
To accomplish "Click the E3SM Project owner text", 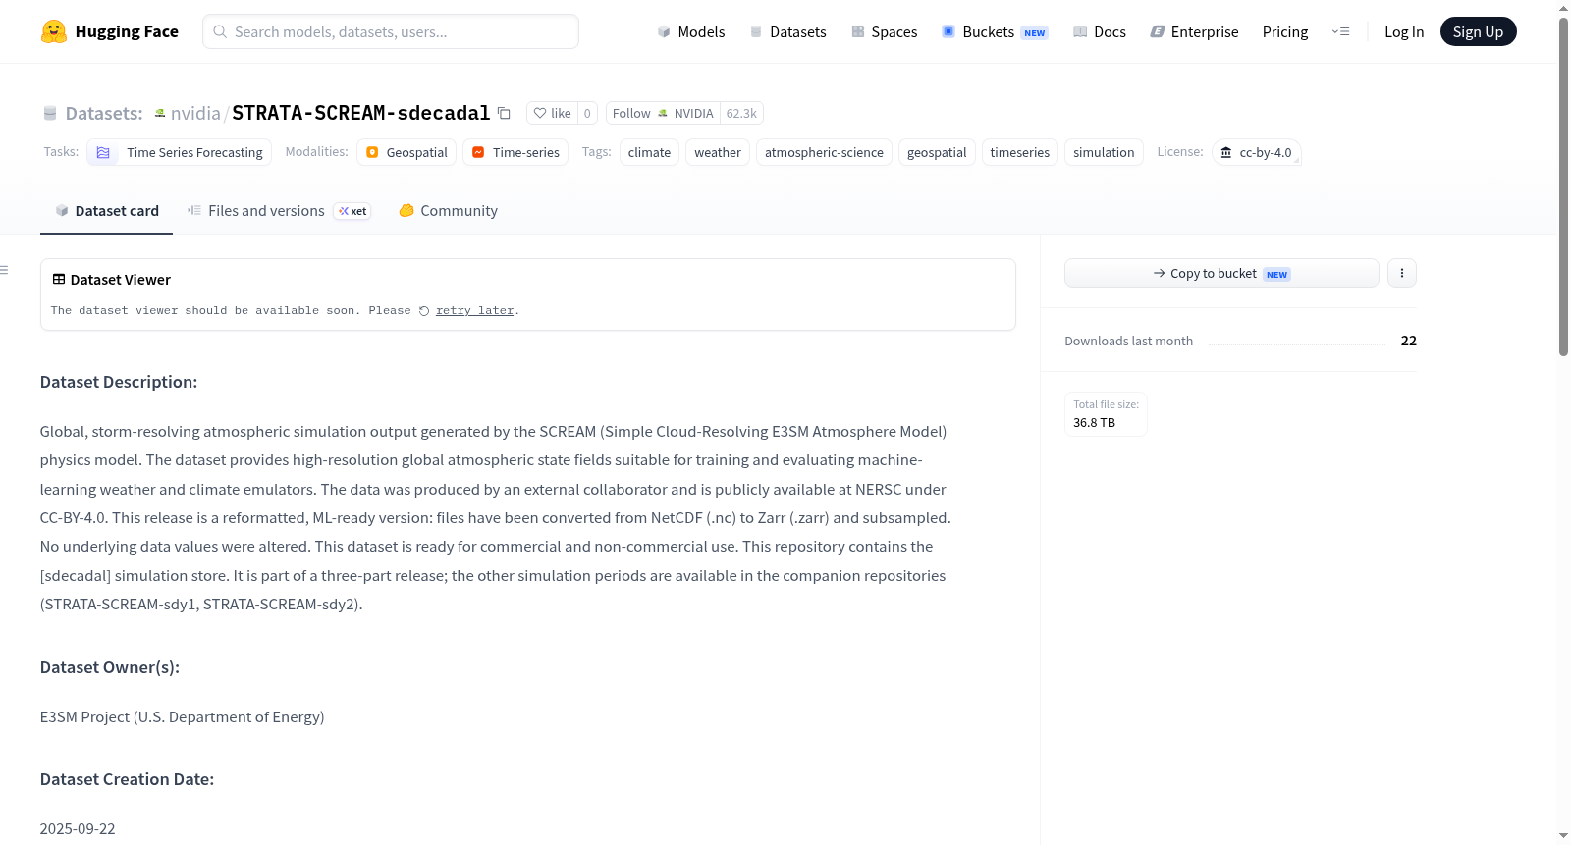I will pyautogui.click(x=183, y=717).
